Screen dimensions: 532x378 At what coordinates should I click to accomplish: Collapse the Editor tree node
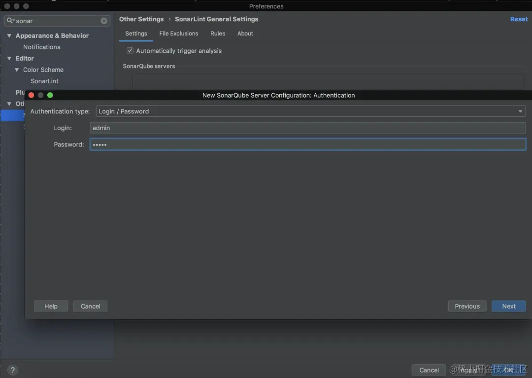tap(9, 58)
